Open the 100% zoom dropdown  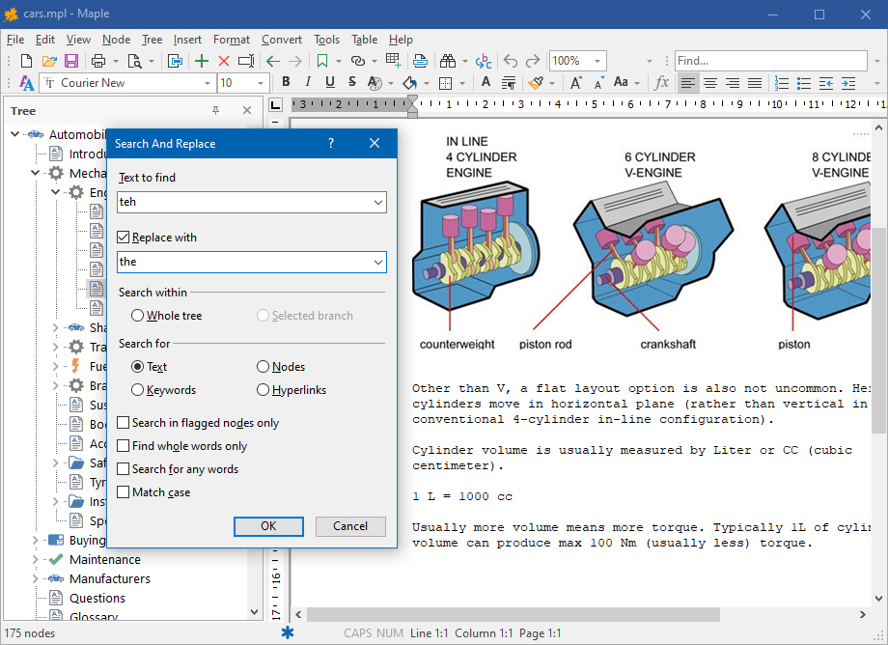click(597, 61)
